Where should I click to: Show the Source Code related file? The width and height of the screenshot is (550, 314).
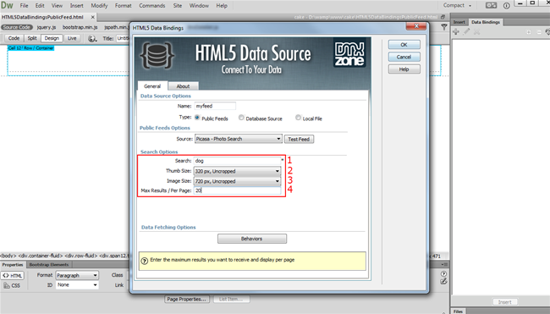coord(16,27)
